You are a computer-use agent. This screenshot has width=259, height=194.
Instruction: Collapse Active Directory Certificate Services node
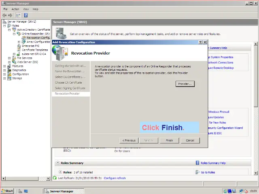[x=9, y=30]
